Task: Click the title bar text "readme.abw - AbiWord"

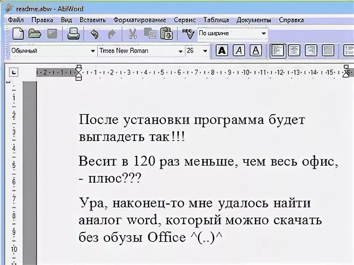Action: [x=50, y=8]
